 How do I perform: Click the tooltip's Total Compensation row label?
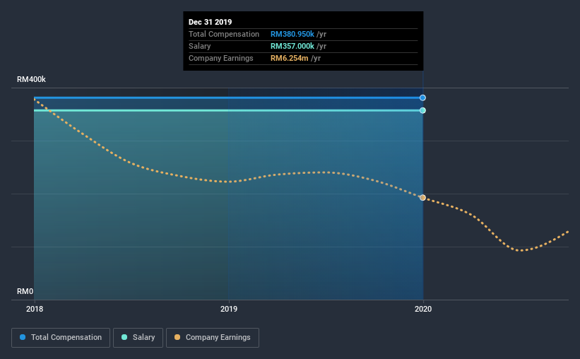[x=224, y=34]
